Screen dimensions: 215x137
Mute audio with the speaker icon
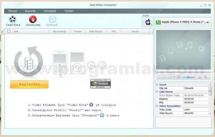pyautogui.click(x=179, y=77)
